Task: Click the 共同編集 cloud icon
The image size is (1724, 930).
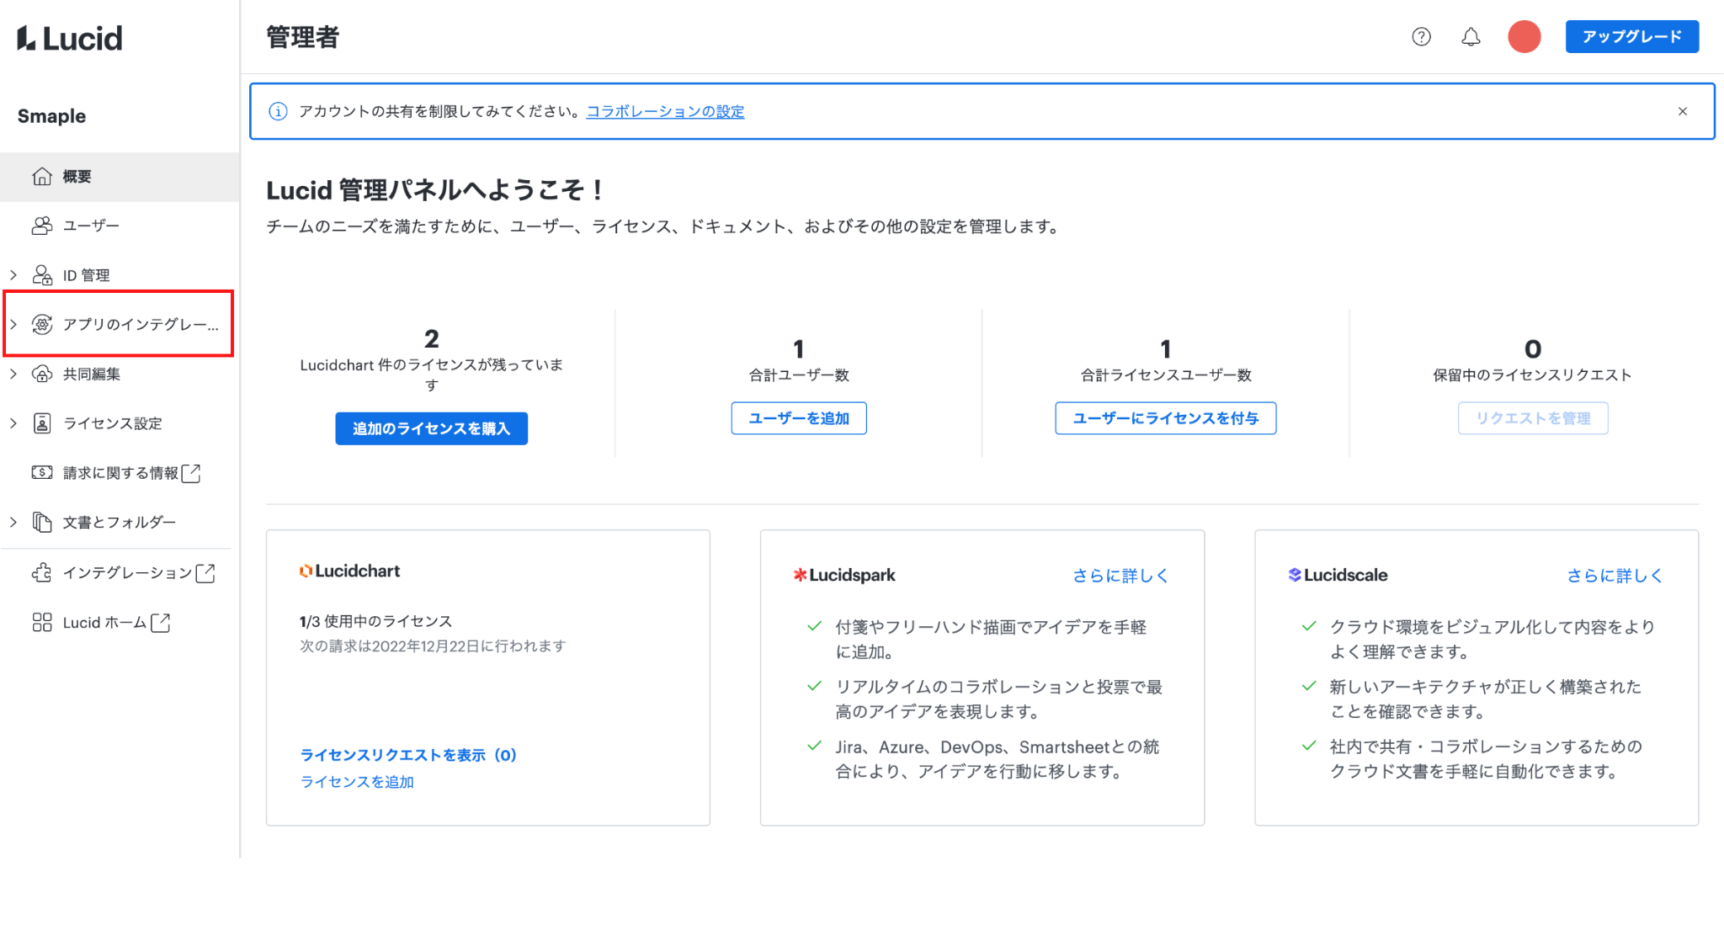Action: tap(42, 374)
